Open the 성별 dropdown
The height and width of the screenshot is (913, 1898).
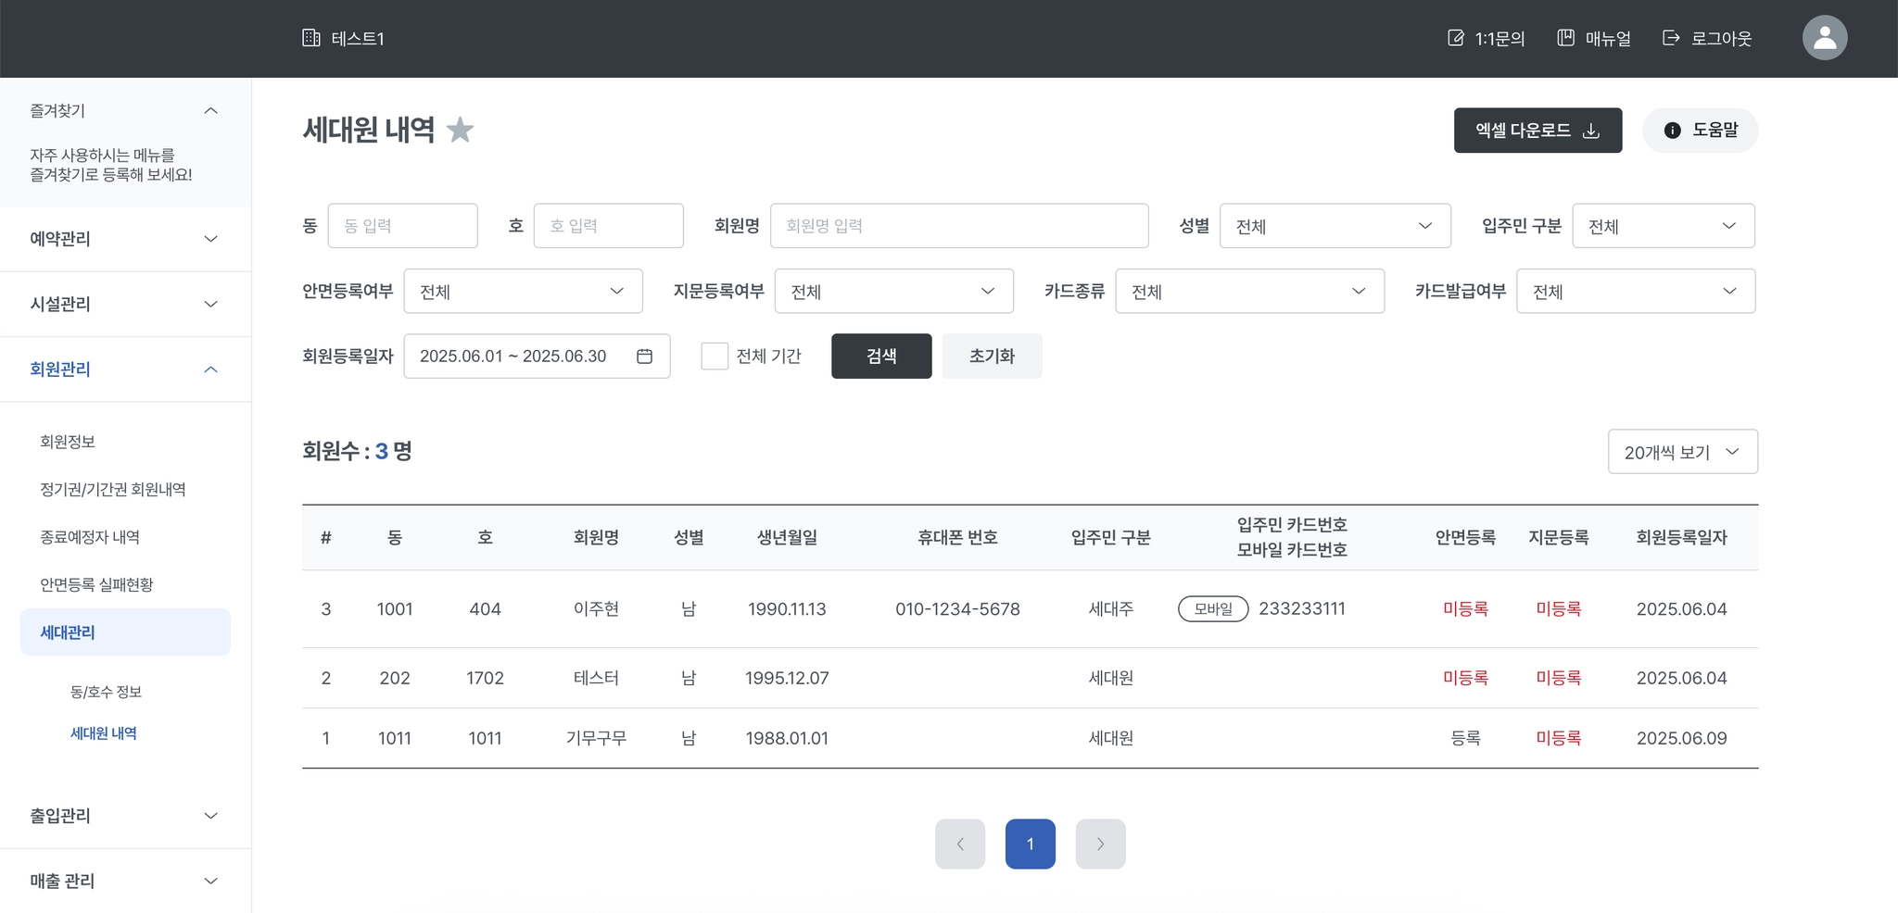[1335, 226]
